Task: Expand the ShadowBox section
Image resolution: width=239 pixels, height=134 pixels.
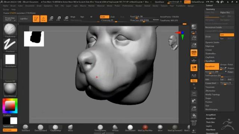Action: pos(210,54)
